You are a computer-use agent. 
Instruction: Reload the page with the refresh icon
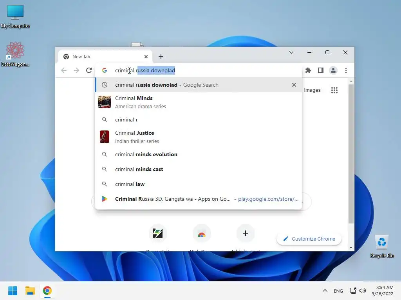coord(89,70)
